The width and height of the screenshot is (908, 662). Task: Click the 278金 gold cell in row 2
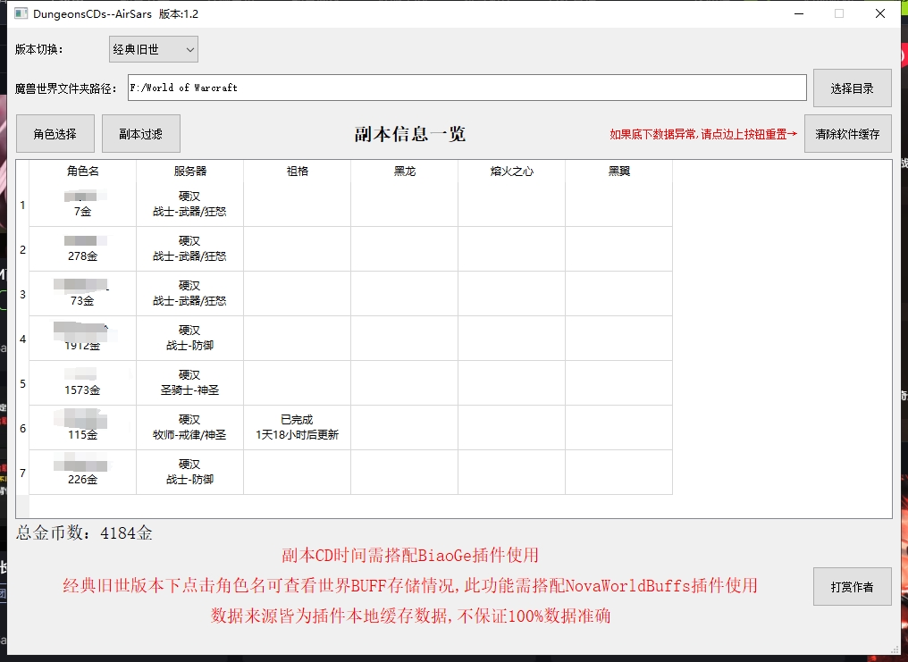click(82, 255)
